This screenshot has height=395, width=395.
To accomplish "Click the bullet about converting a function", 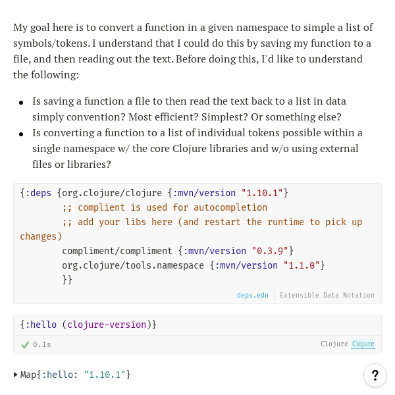I will click(x=197, y=148).
